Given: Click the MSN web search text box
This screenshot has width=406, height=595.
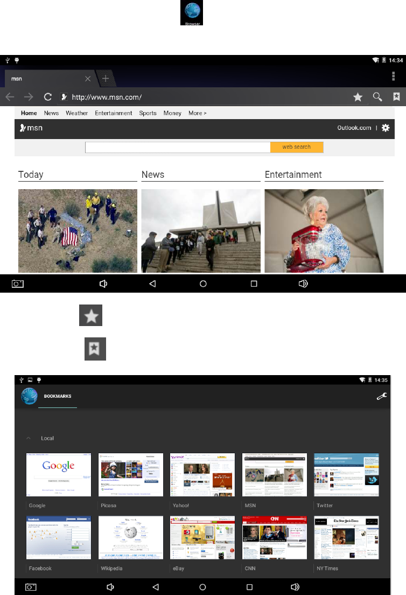Looking at the screenshot, I should coord(178,147).
